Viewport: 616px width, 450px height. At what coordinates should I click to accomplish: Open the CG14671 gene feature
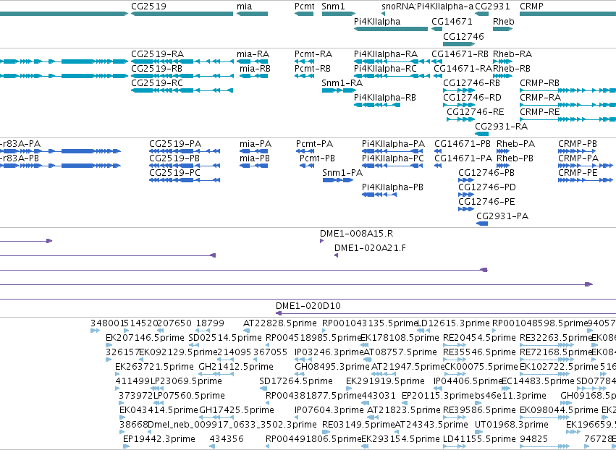(437, 29)
